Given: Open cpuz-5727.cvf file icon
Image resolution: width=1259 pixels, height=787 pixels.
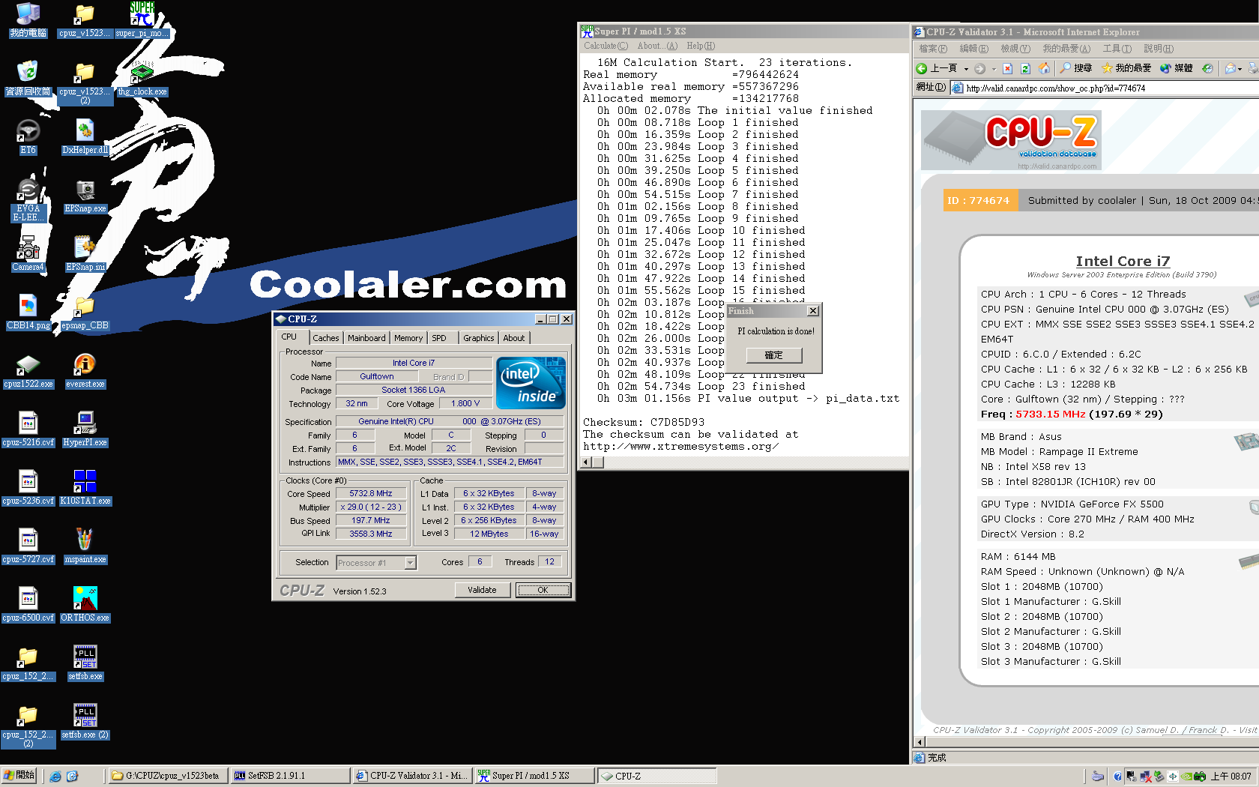Looking at the screenshot, I should 28,546.
